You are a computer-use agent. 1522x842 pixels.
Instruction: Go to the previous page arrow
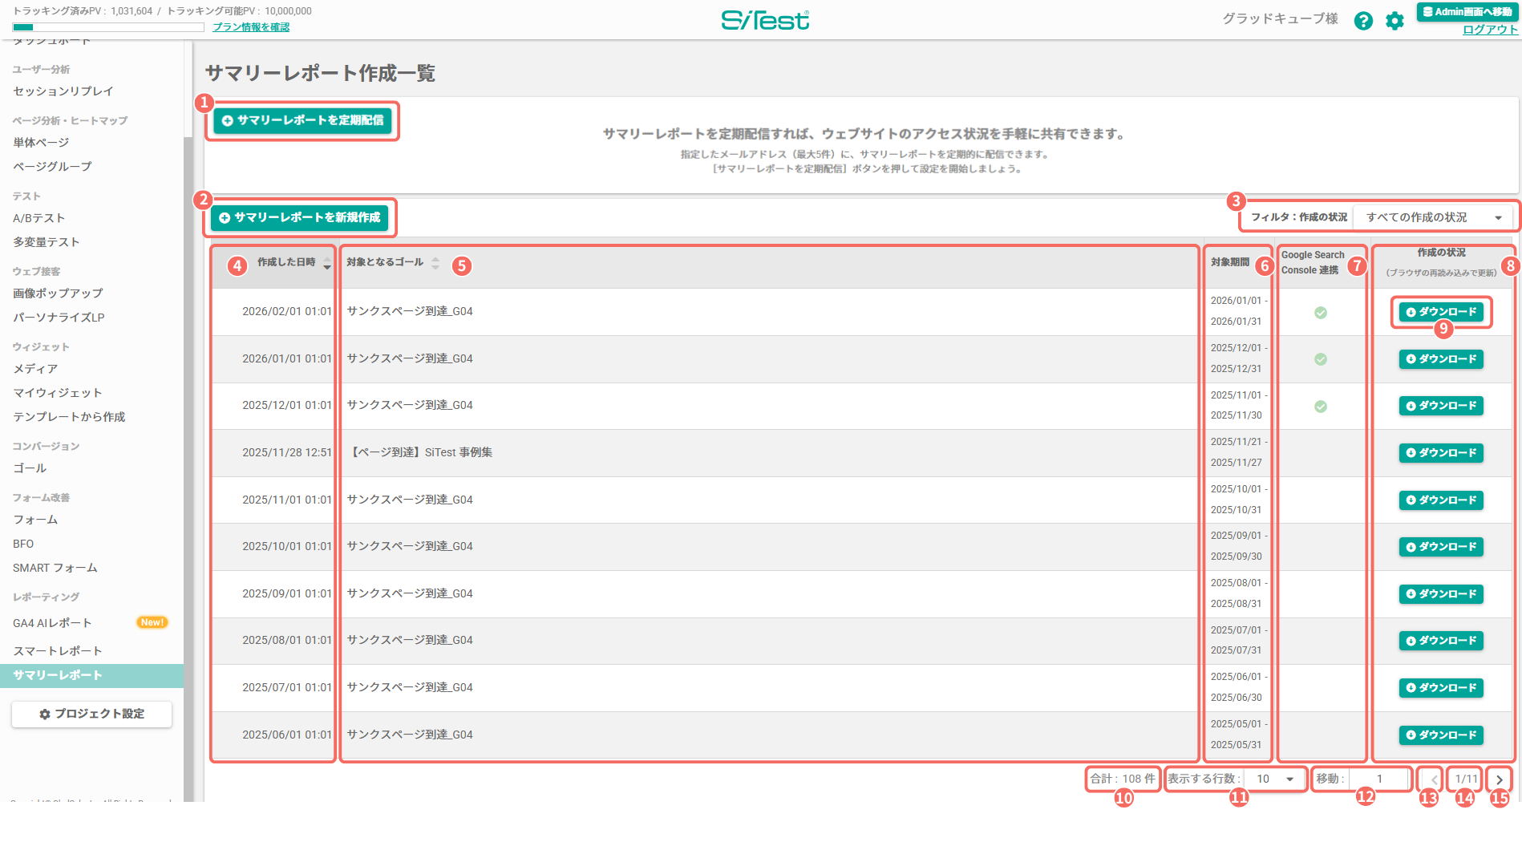click(1434, 779)
